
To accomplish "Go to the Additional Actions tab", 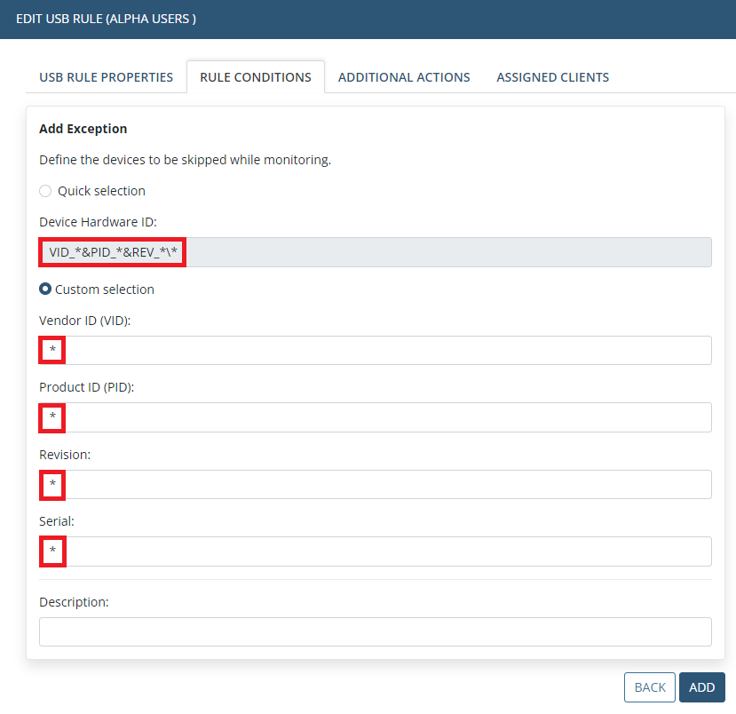I will coord(404,77).
